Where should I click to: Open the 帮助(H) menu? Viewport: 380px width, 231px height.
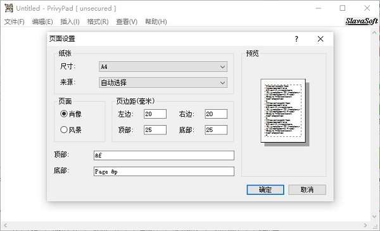click(156, 21)
